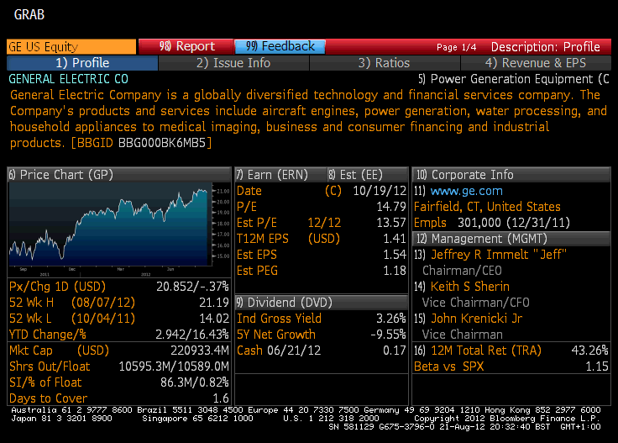The image size is (618, 443).
Task: Click the Description: Profile header text
Action: (546, 47)
